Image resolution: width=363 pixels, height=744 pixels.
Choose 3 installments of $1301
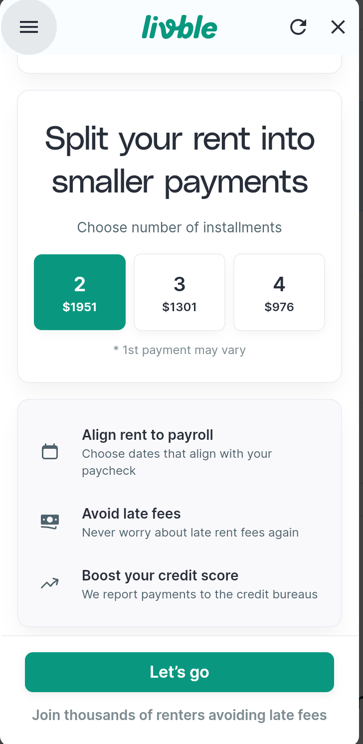[180, 292]
